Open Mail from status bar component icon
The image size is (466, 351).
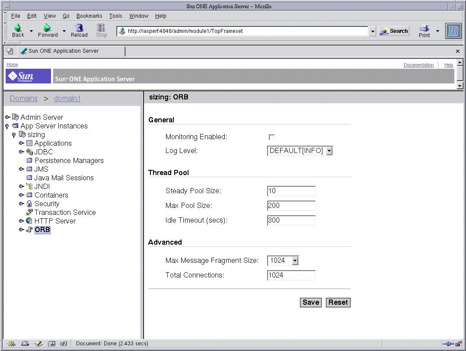click(x=25, y=344)
